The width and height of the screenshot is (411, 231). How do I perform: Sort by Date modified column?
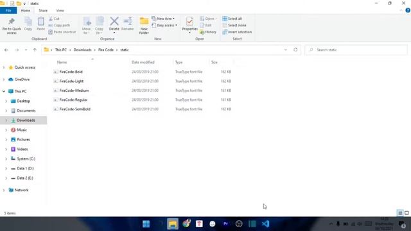(x=143, y=62)
